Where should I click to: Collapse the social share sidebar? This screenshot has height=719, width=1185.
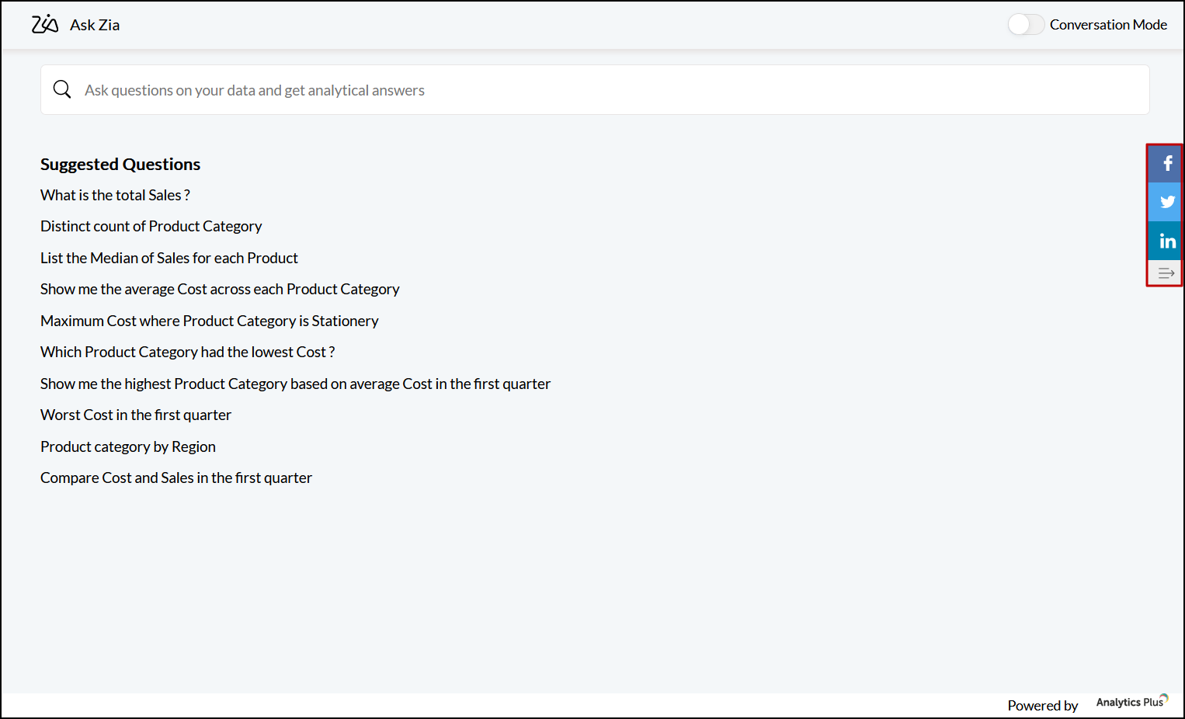(1166, 273)
